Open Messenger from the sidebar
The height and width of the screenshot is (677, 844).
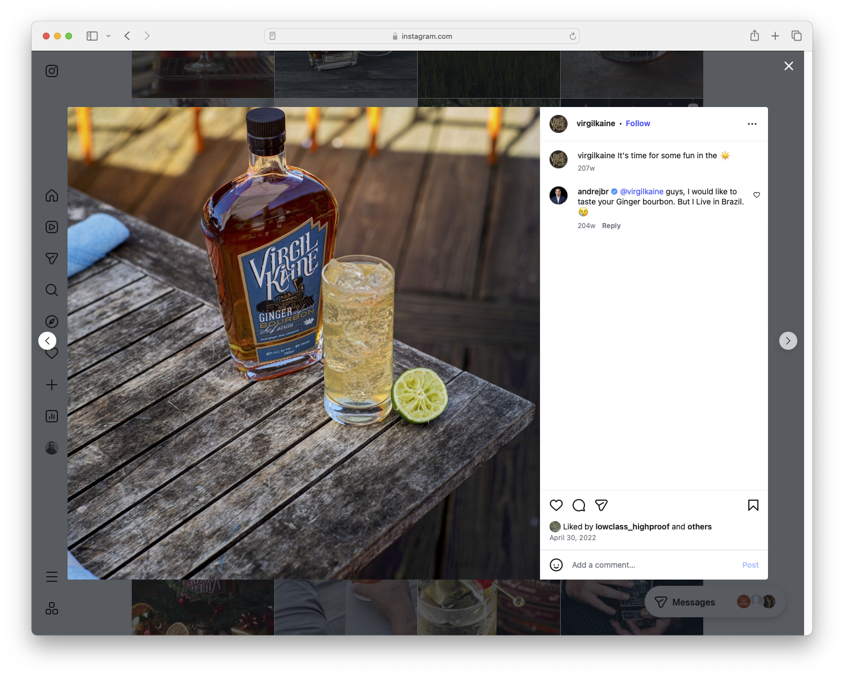coord(51,259)
